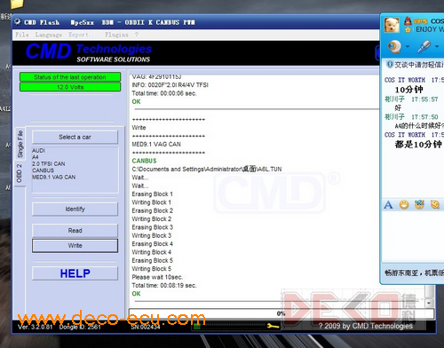Click the yellow wrench status icon

point(273,326)
